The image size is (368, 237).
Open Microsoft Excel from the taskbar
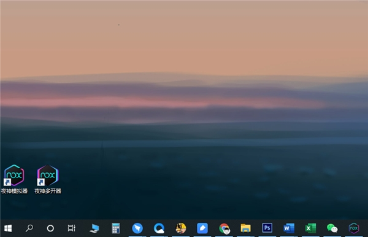(x=310, y=228)
